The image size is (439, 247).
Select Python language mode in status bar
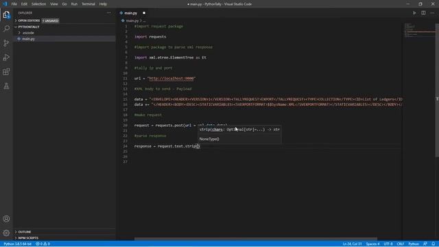click(414, 244)
